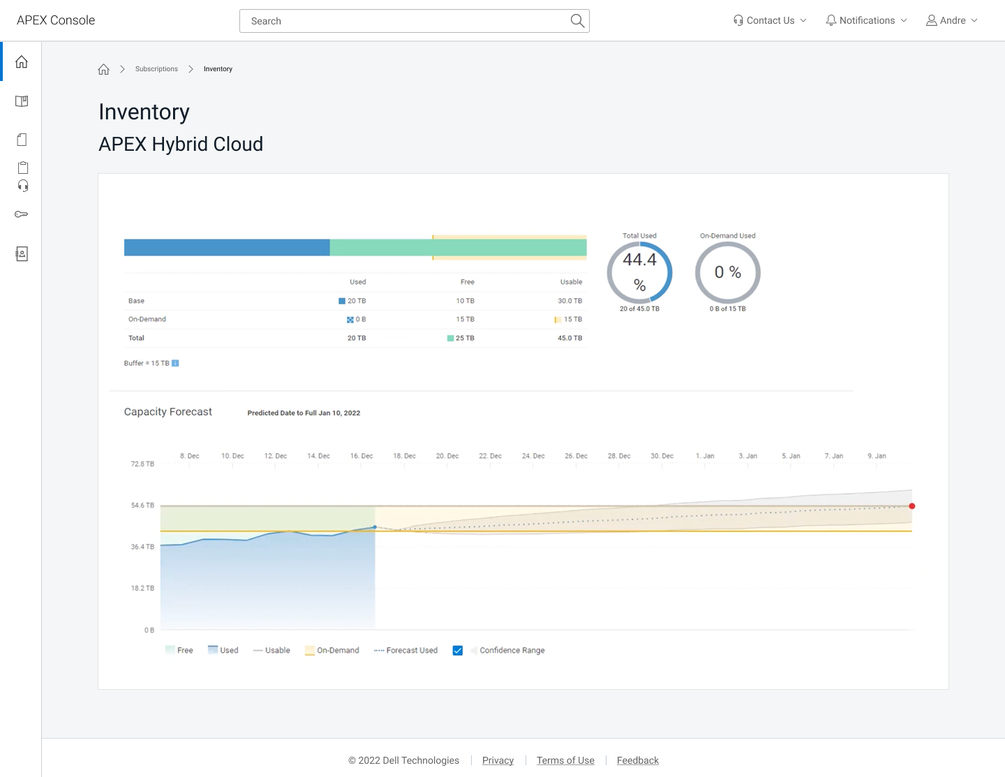Image resolution: width=1005 pixels, height=777 pixels.
Task: Click the 20 of 45.0 TB label
Action: (639, 309)
